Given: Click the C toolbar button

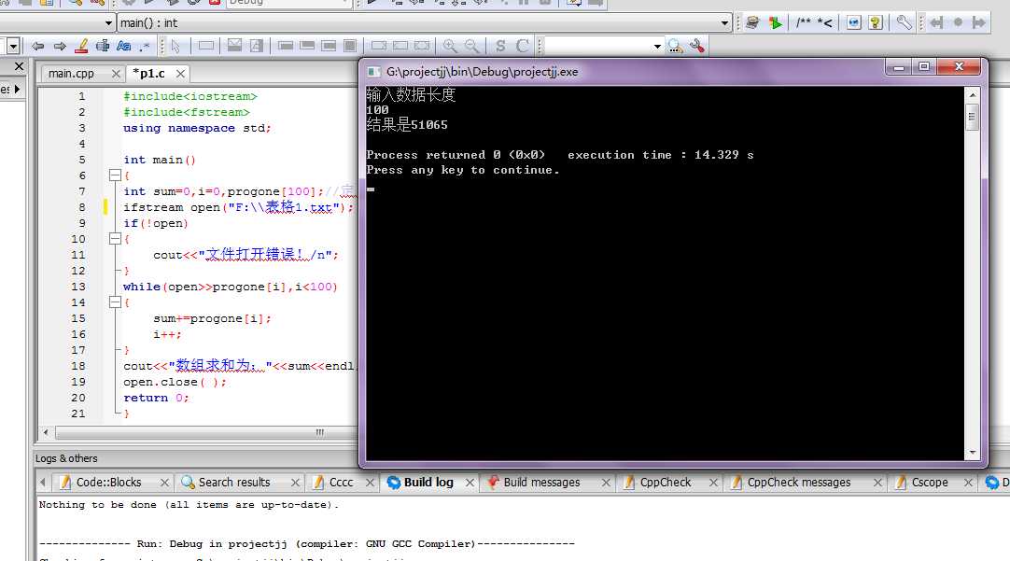Looking at the screenshot, I should [523, 46].
